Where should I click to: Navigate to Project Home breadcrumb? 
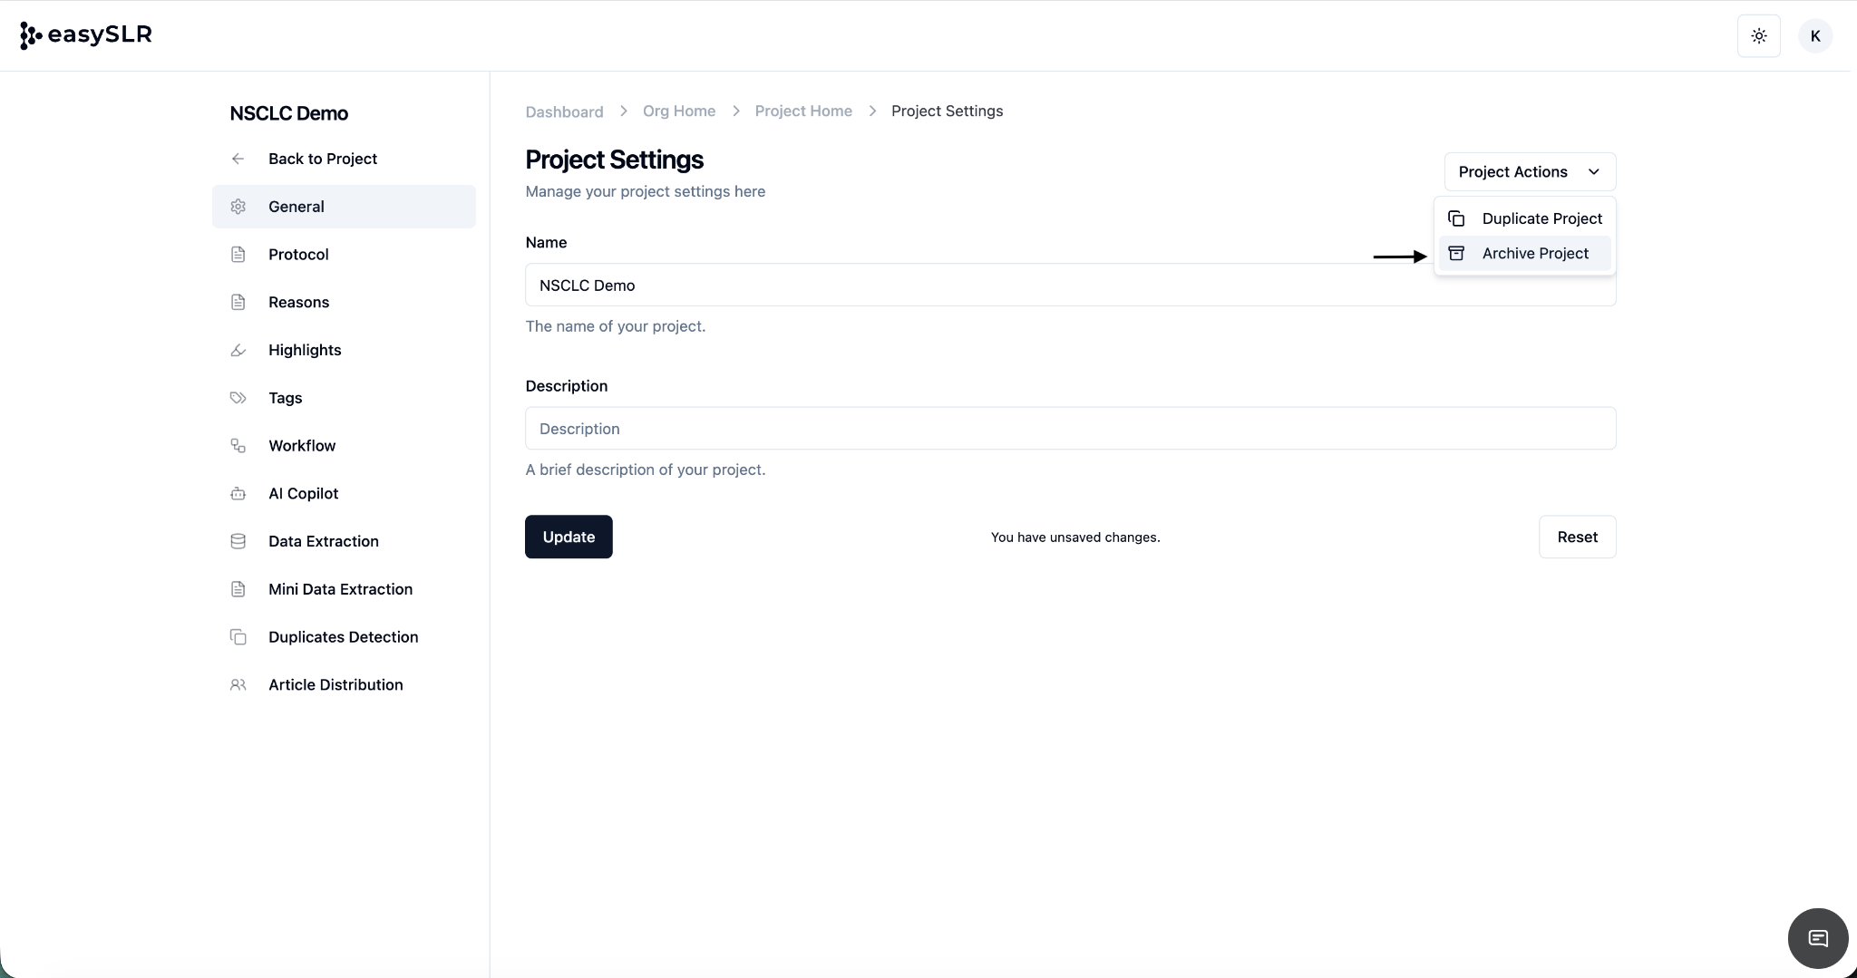click(x=802, y=111)
